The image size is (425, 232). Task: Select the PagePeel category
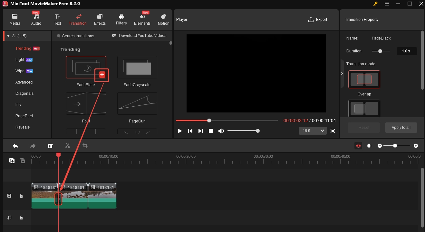coord(24,116)
